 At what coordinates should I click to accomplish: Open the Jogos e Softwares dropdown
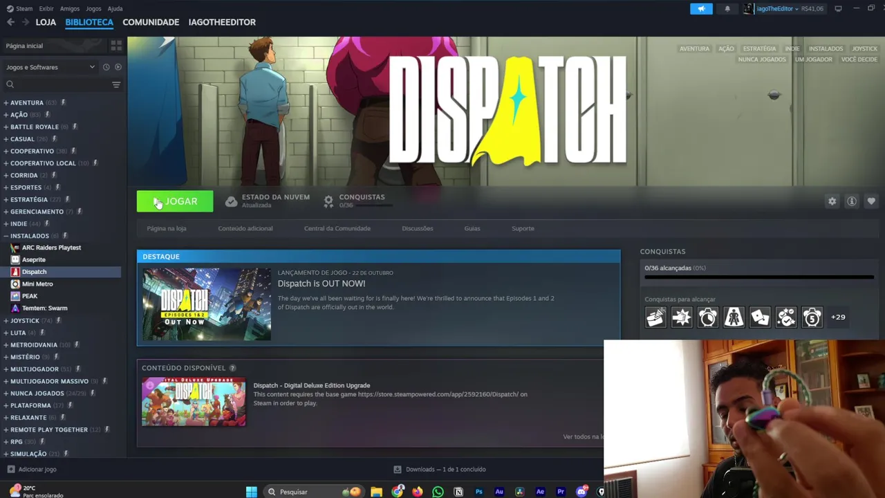[x=50, y=67]
